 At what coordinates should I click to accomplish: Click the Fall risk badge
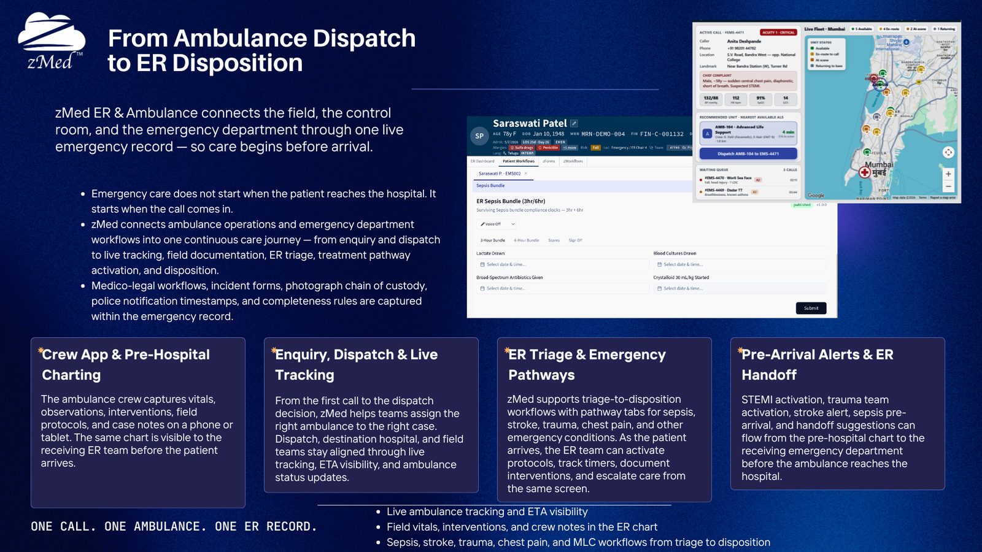click(595, 148)
